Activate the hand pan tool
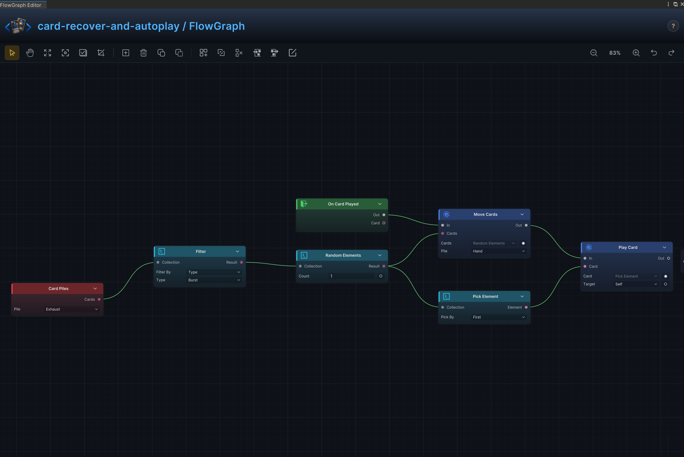Viewport: 684px width, 457px height. click(30, 53)
